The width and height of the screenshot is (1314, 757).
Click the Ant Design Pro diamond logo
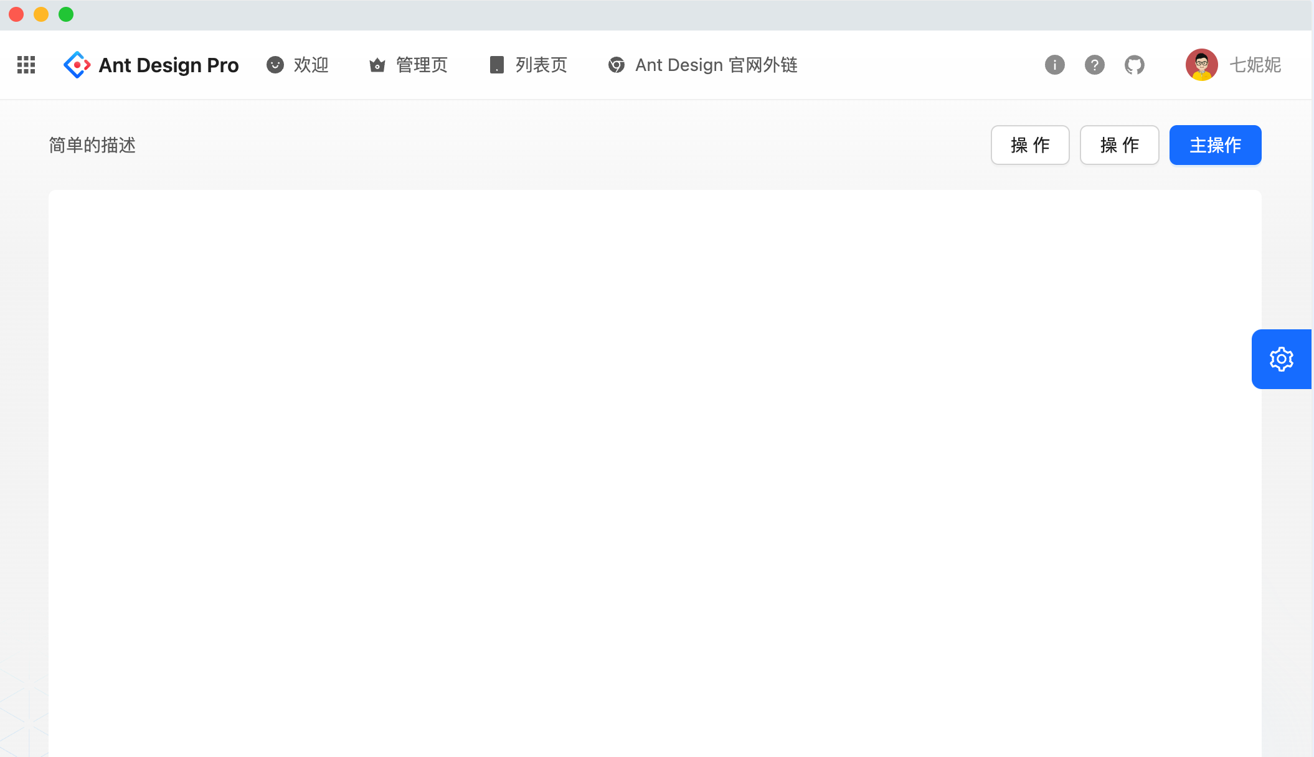[x=77, y=65]
